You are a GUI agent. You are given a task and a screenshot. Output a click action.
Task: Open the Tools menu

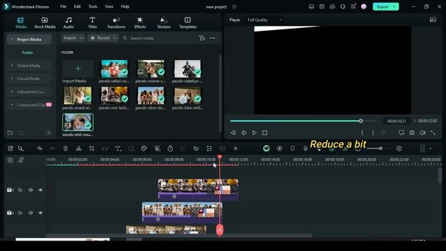93,6
